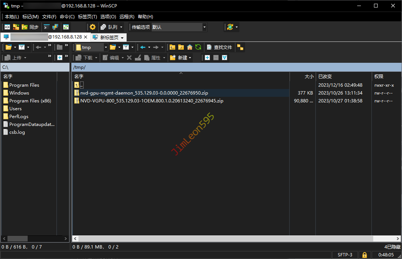Expand the remote tmp directory dropdown
The width and height of the screenshot is (402, 259).
(106, 47)
